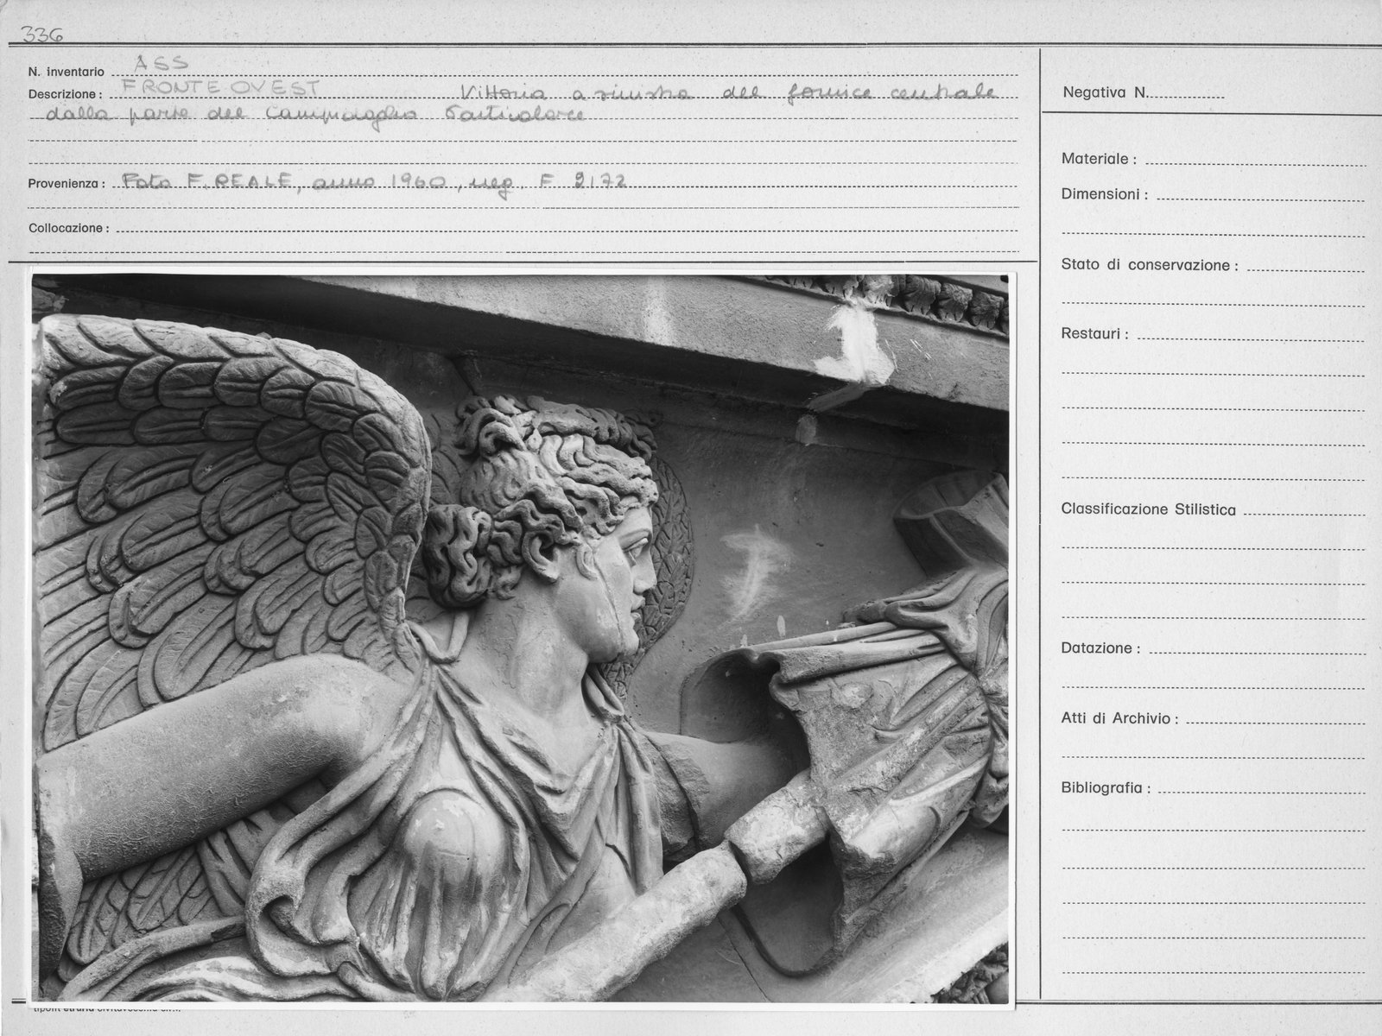Click the 'Provenienza :' label
The image size is (1382, 1036).
tap(67, 185)
